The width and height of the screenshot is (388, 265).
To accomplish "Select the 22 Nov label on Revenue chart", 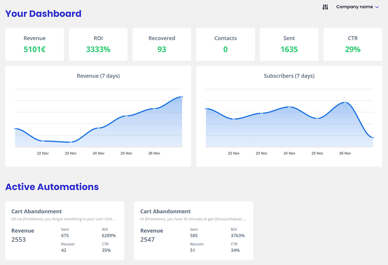I will [x=43, y=153].
